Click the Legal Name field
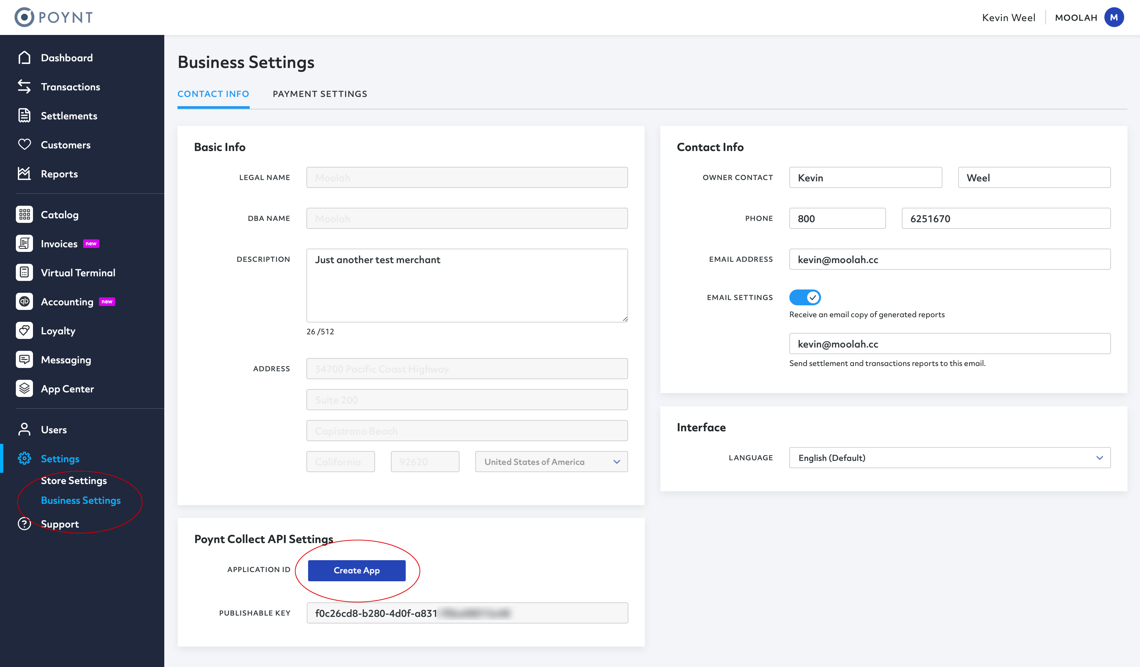Viewport: 1140px width, 667px height. (467, 177)
